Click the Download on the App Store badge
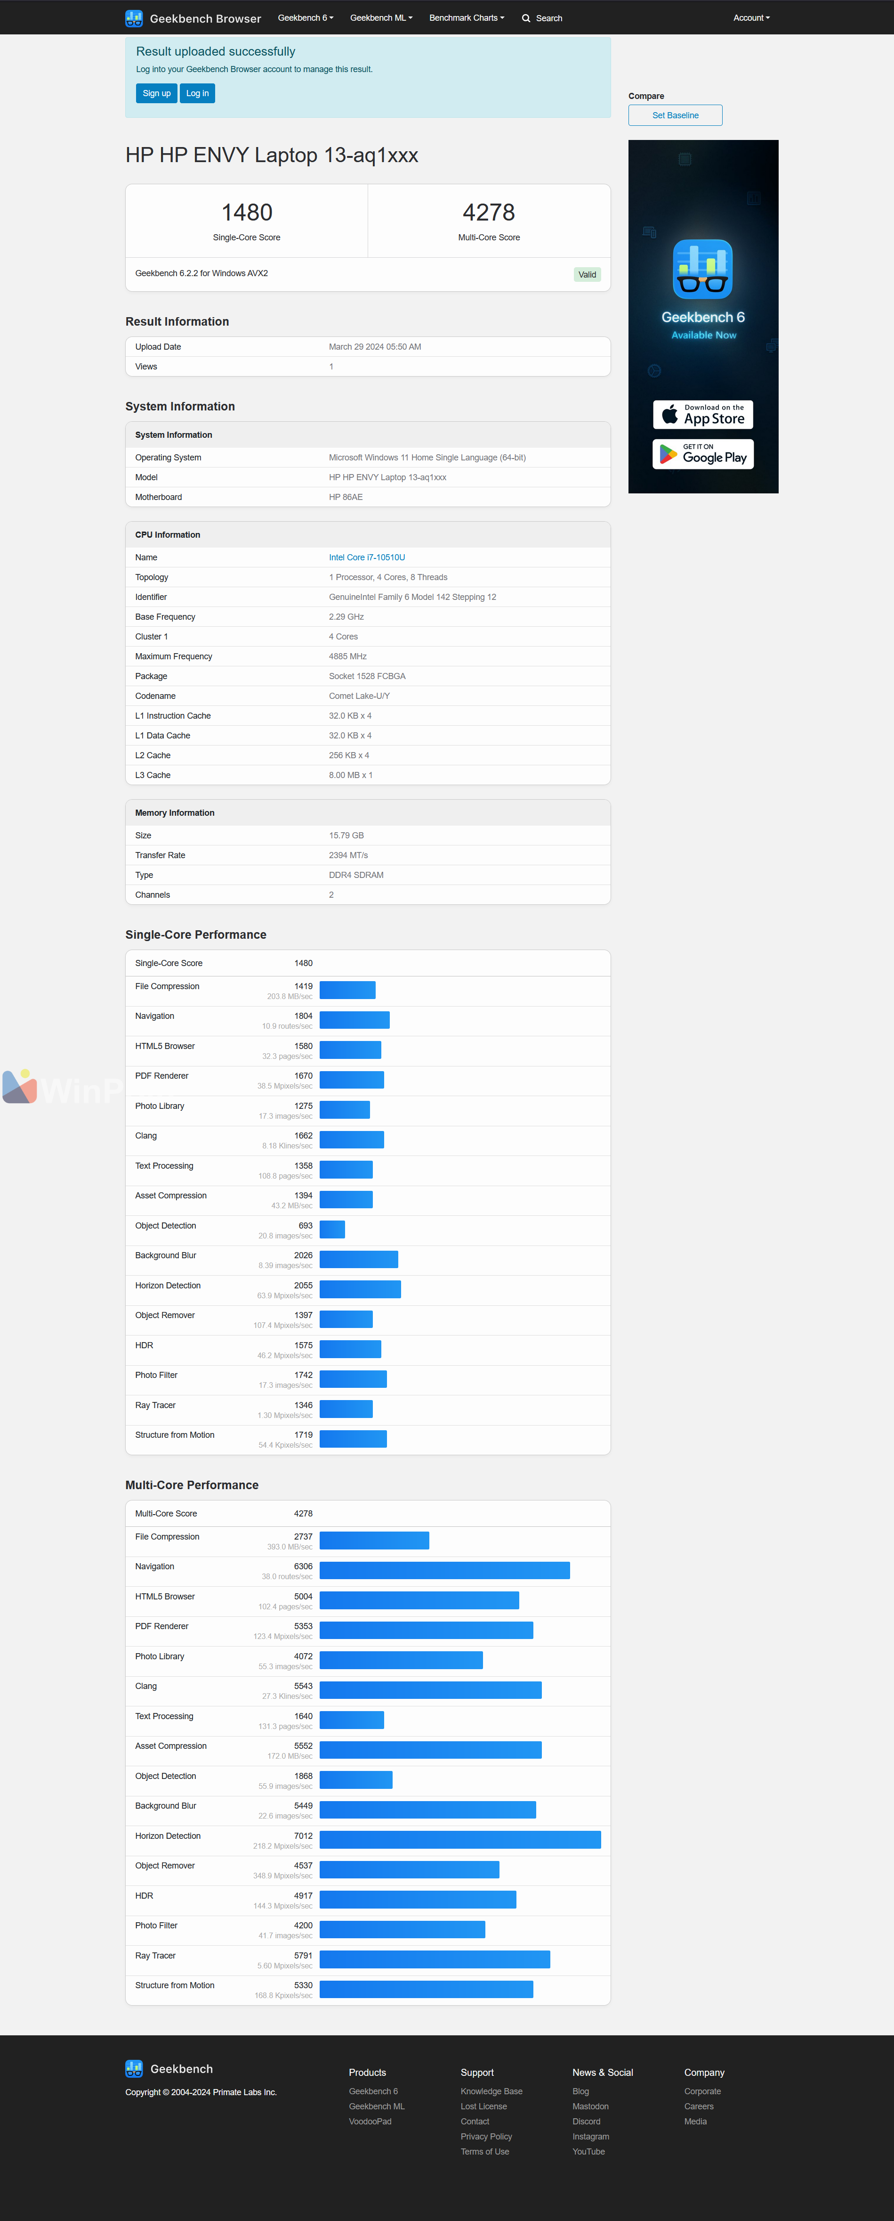Image resolution: width=894 pixels, height=2221 pixels. point(703,415)
